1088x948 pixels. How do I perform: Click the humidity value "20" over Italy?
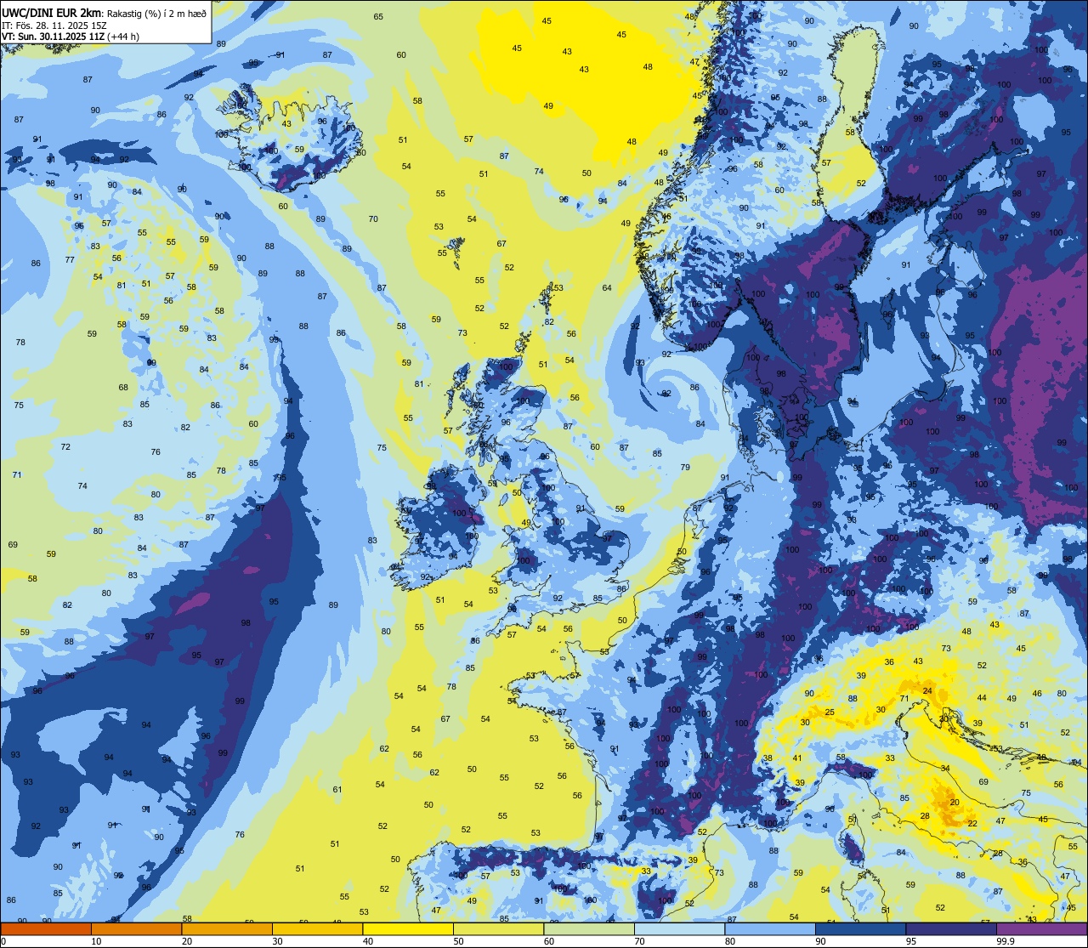[x=955, y=803]
